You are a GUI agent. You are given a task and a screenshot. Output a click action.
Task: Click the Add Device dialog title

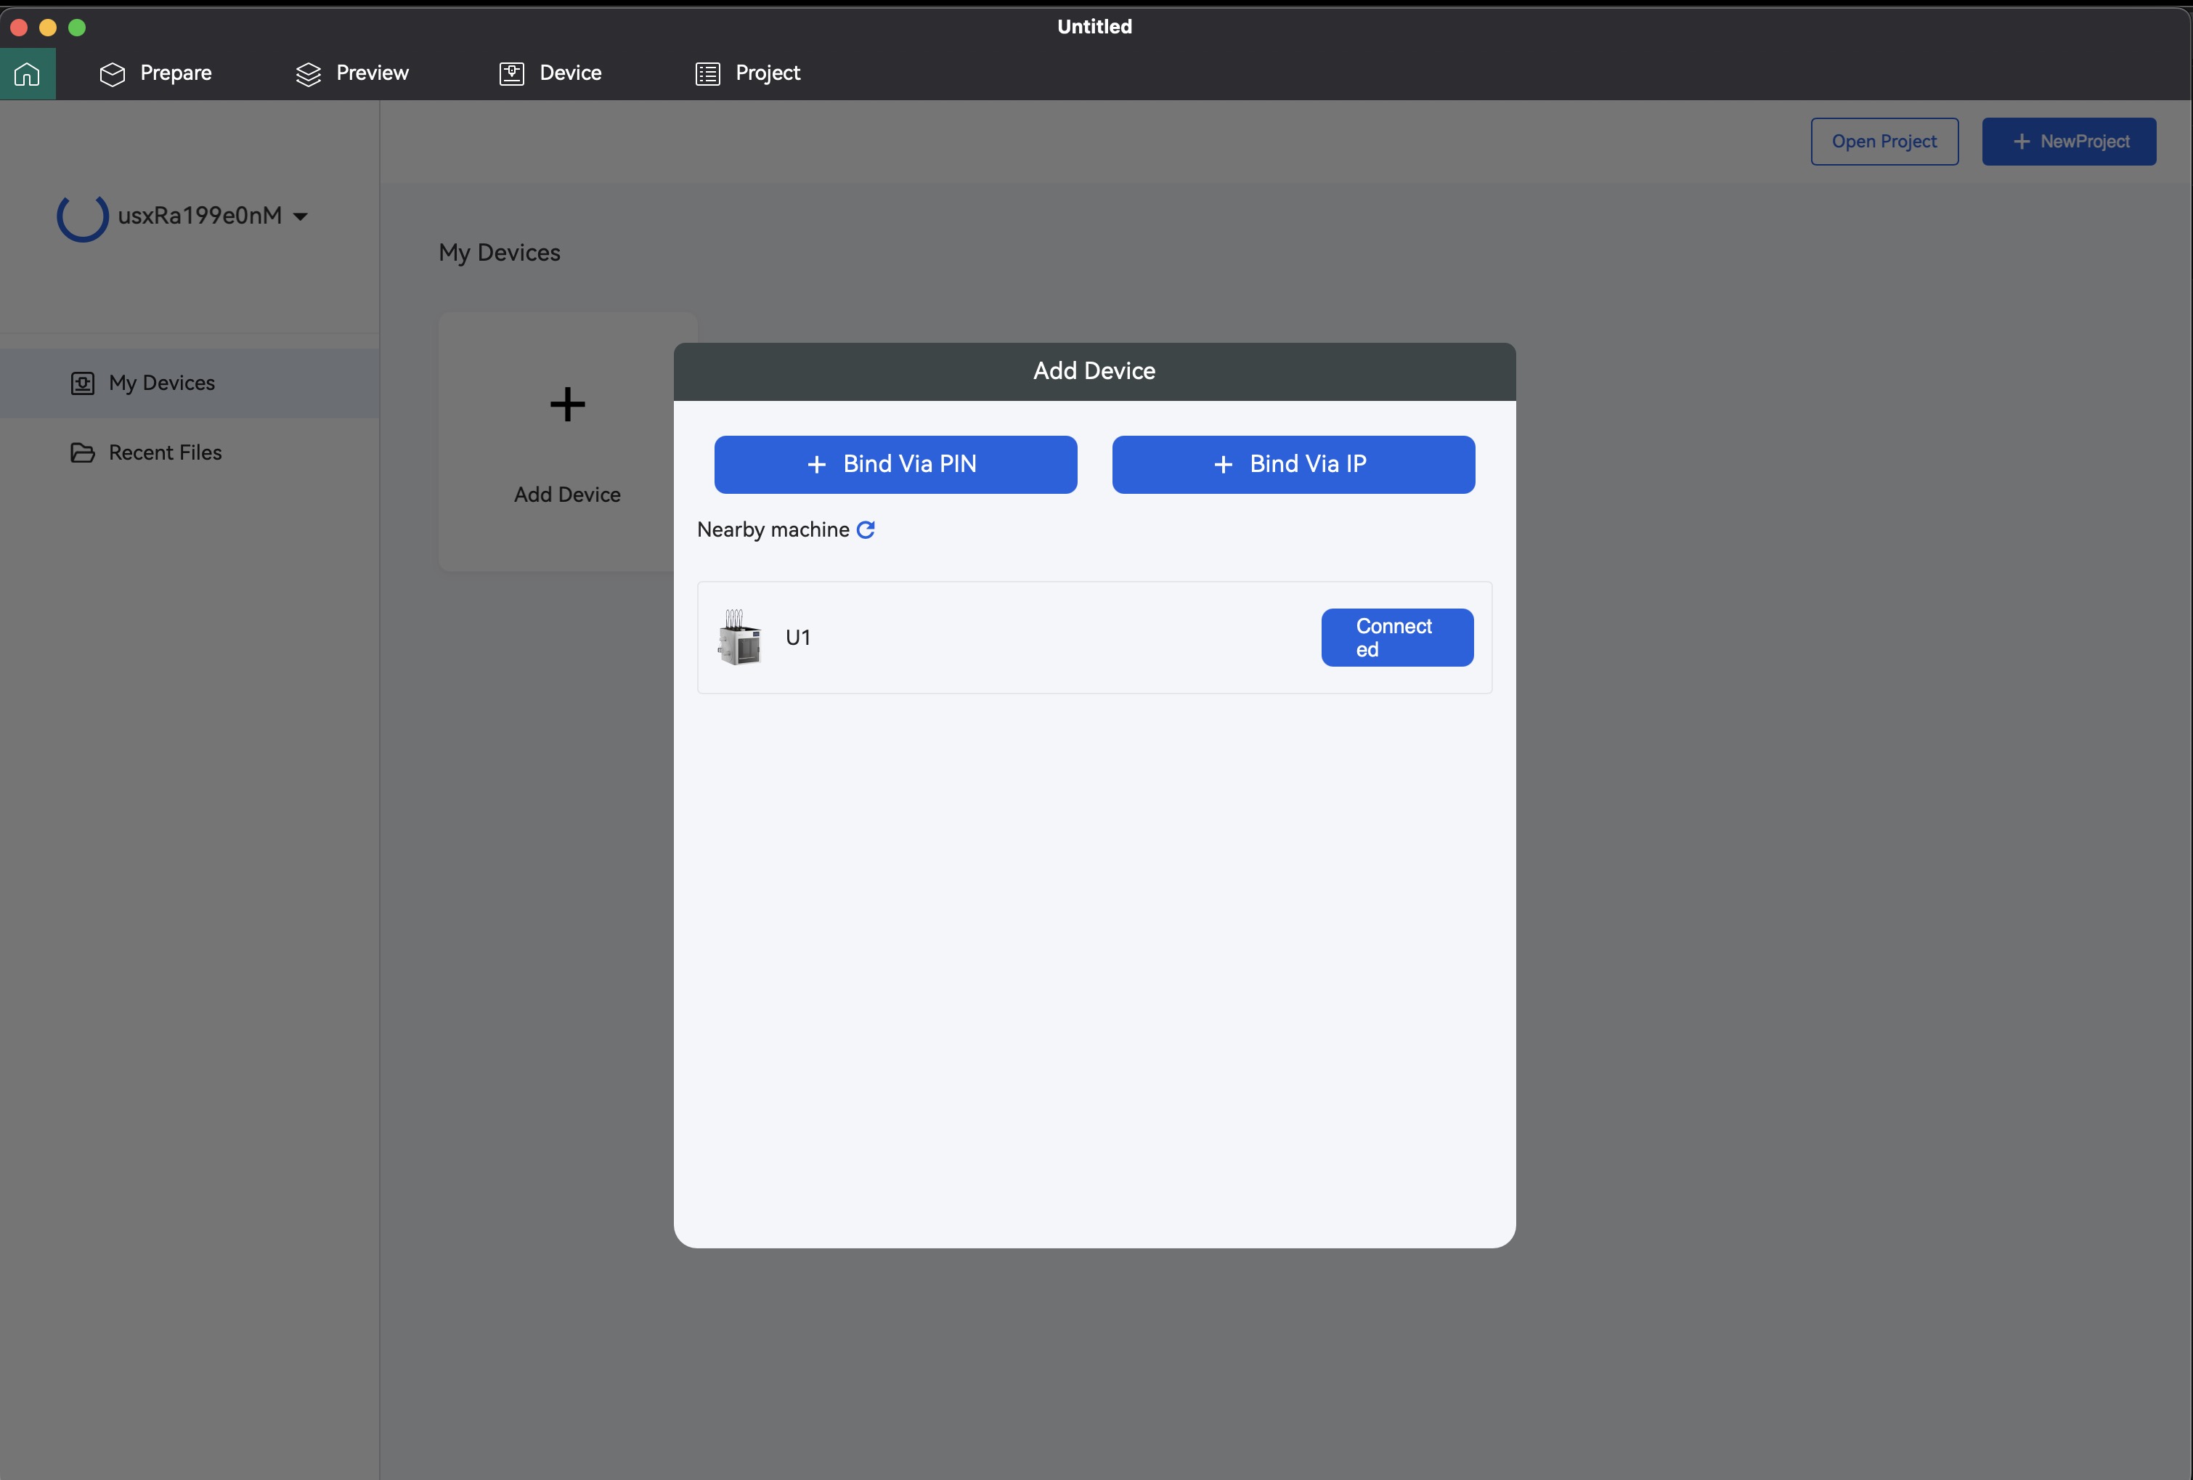pyautogui.click(x=1094, y=371)
